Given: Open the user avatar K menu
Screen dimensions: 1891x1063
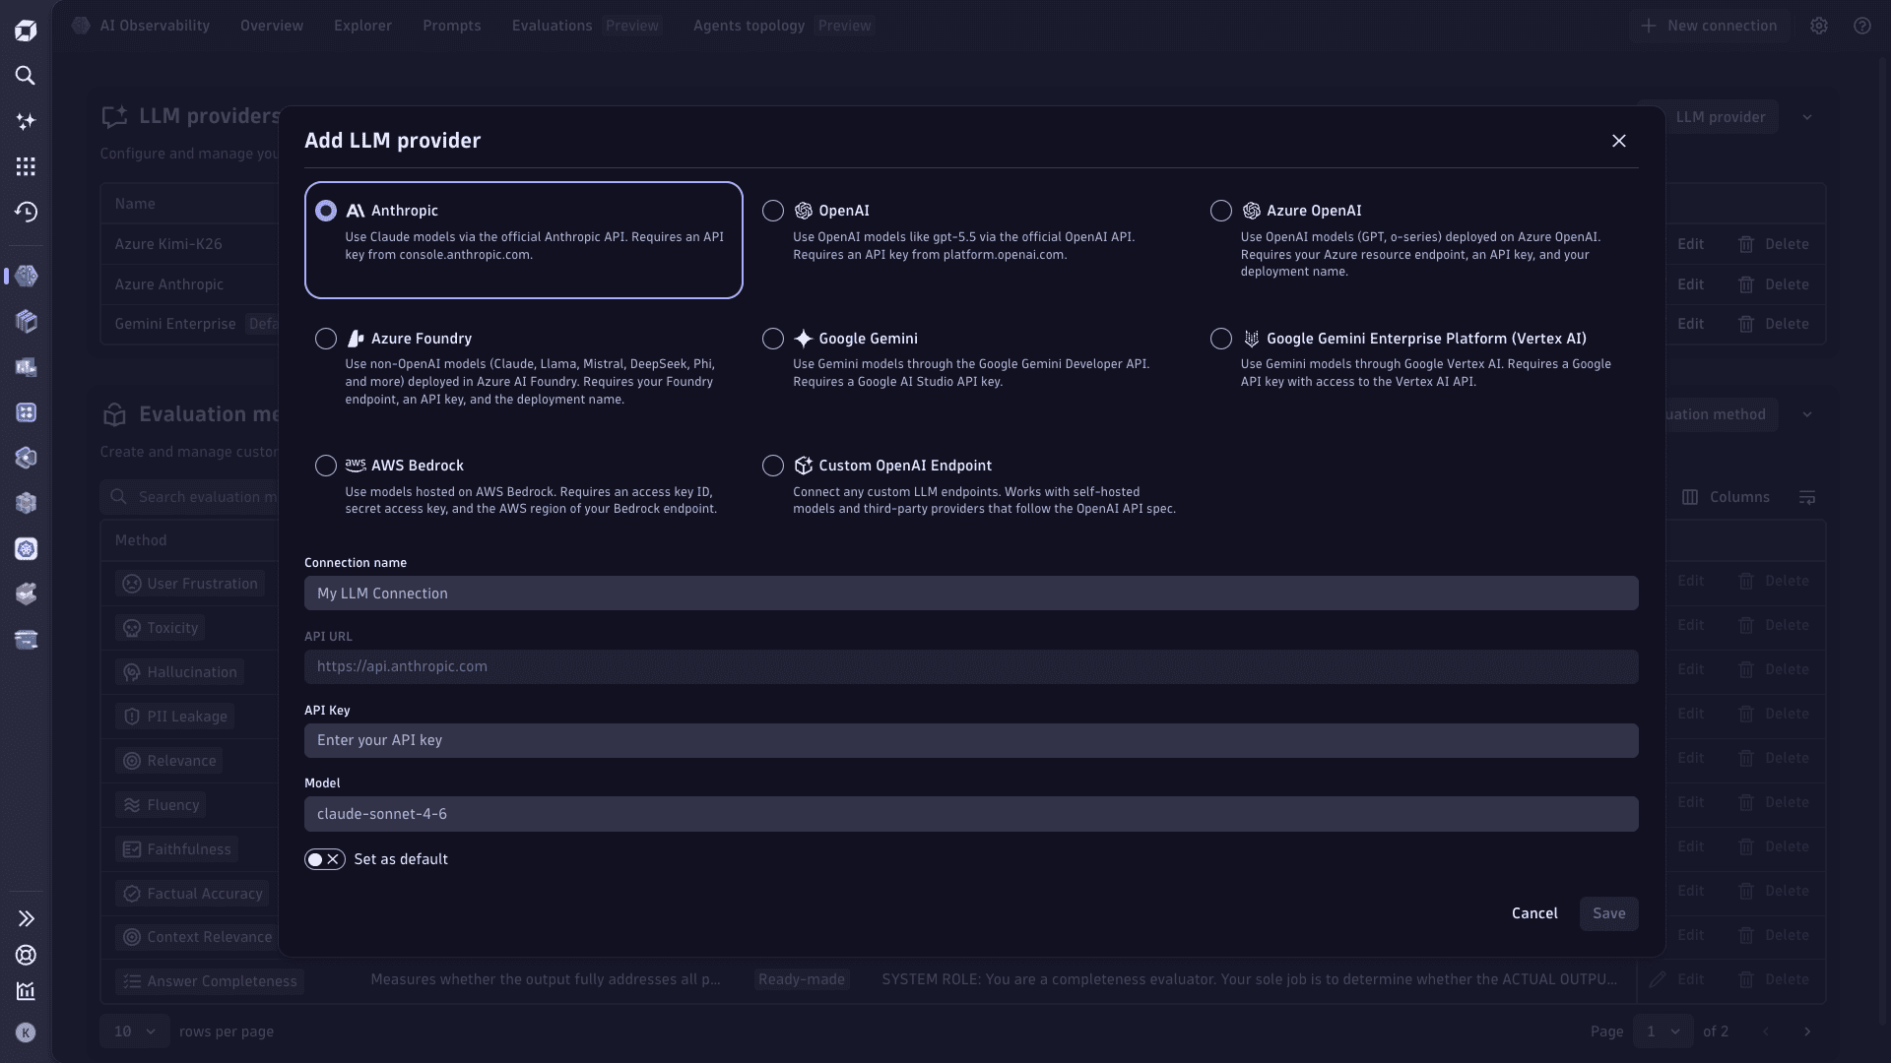Looking at the screenshot, I should click(x=26, y=1032).
